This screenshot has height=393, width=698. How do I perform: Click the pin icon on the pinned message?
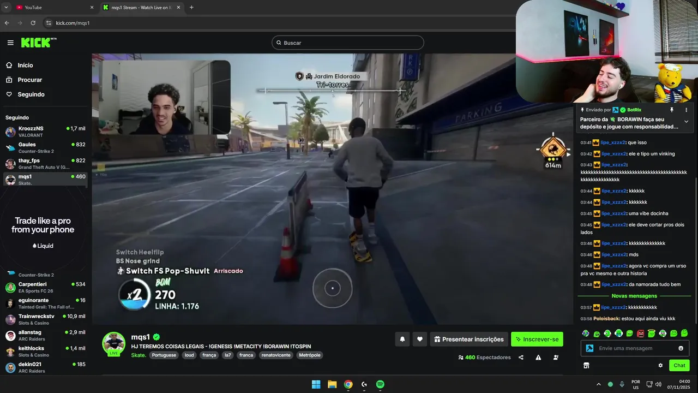tap(672, 110)
